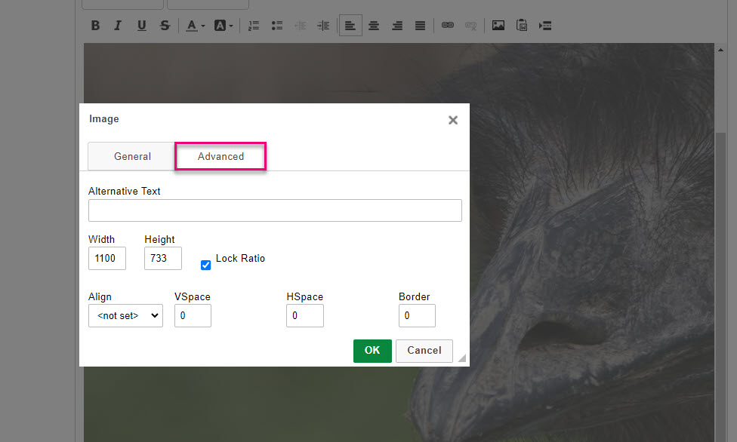Close the Image dialog

pos(453,120)
